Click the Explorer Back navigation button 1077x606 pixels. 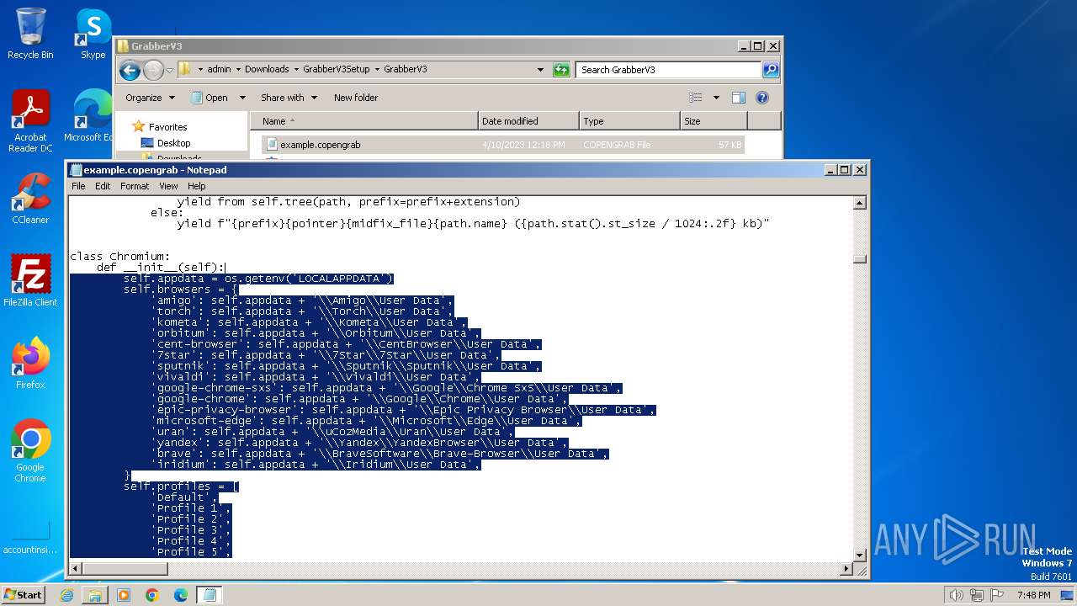click(x=130, y=70)
